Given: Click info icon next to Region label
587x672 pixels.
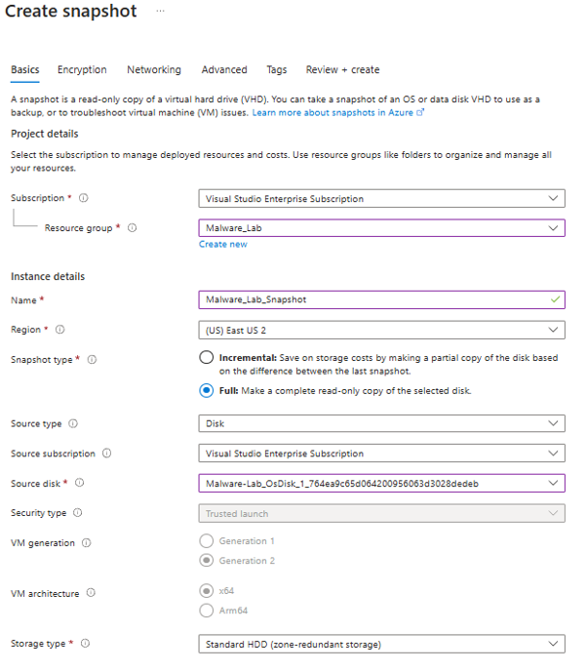Looking at the screenshot, I should (60, 330).
